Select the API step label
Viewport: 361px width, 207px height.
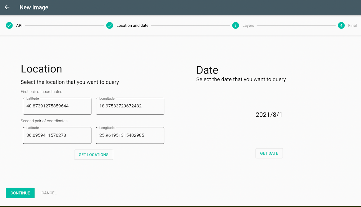click(x=19, y=26)
